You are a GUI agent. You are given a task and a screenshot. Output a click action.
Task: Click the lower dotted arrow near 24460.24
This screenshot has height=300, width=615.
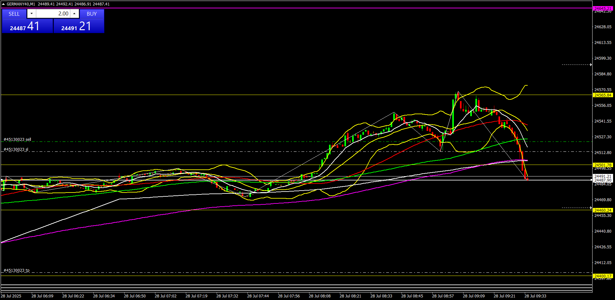coord(577,208)
